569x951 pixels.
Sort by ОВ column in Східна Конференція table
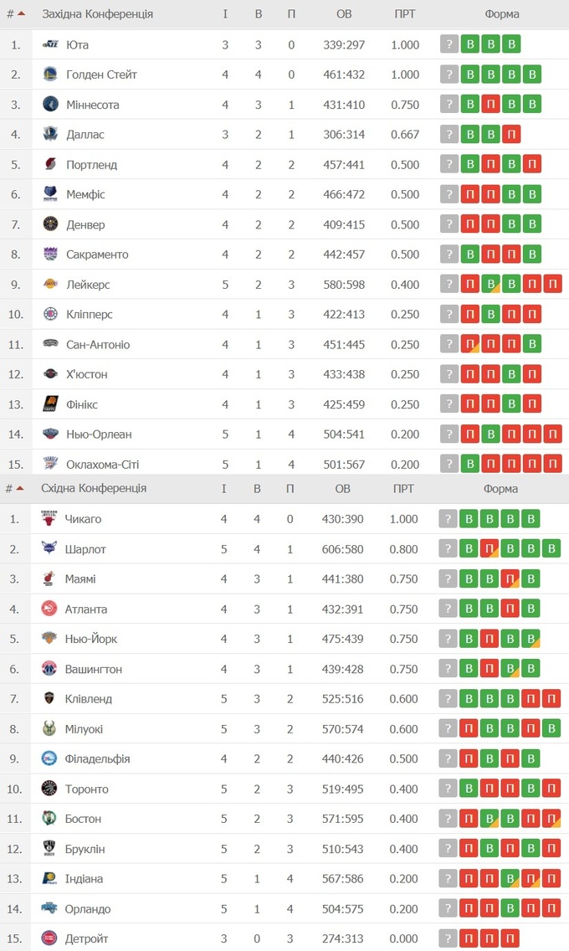click(343, 488)
